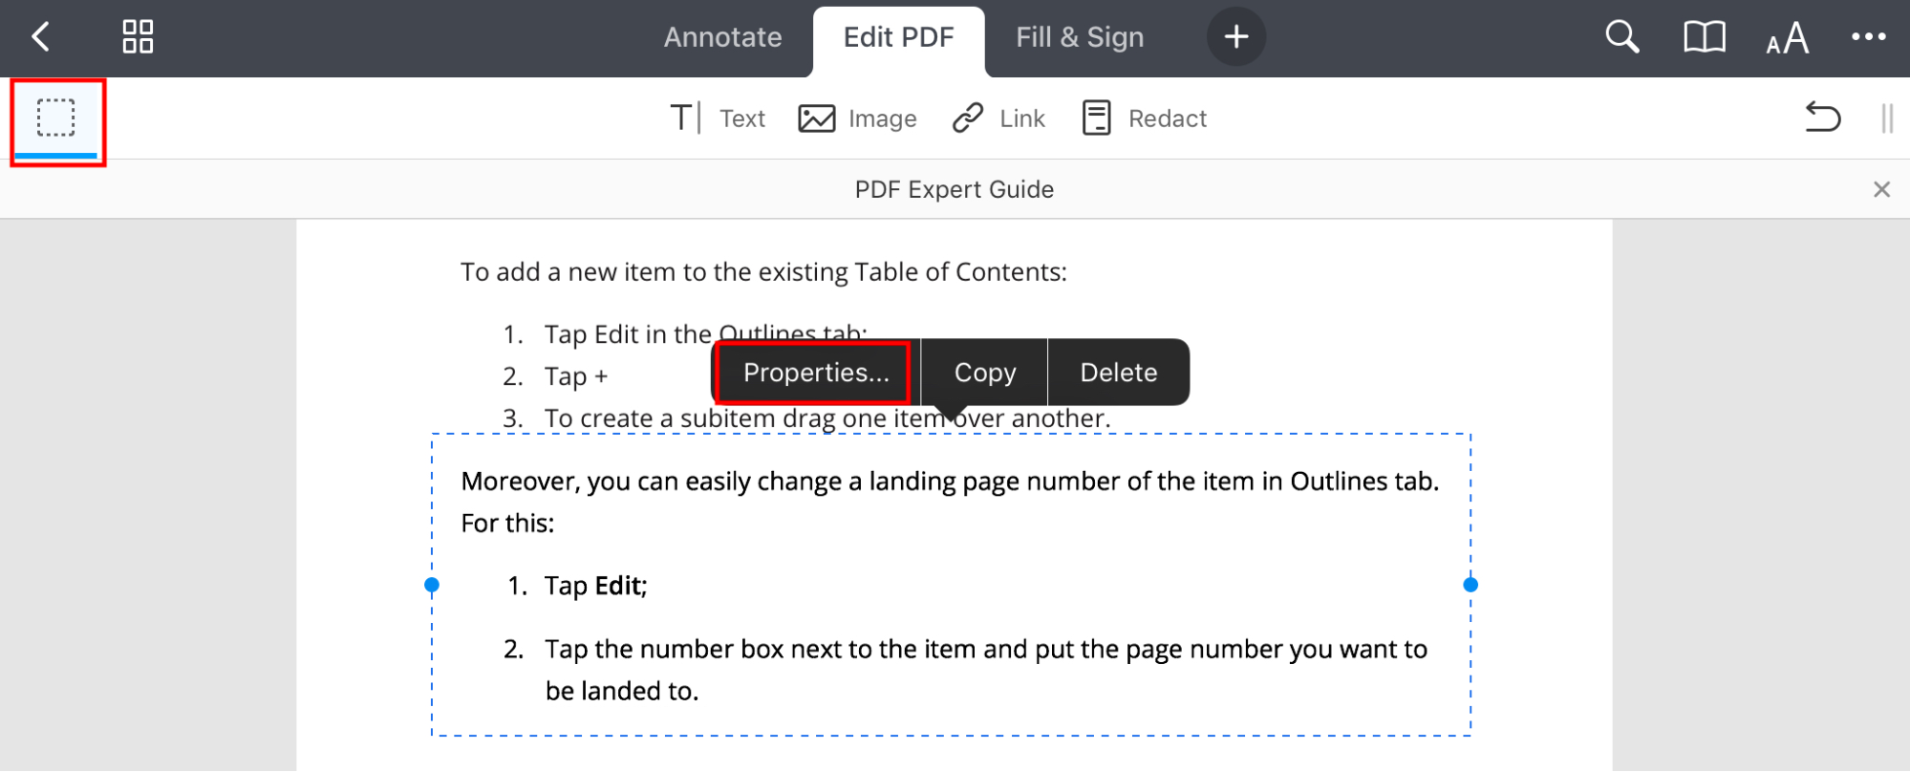Open Search within the document
Viewport: 1910px width, 772px height.
click(x=1620, y=37)
